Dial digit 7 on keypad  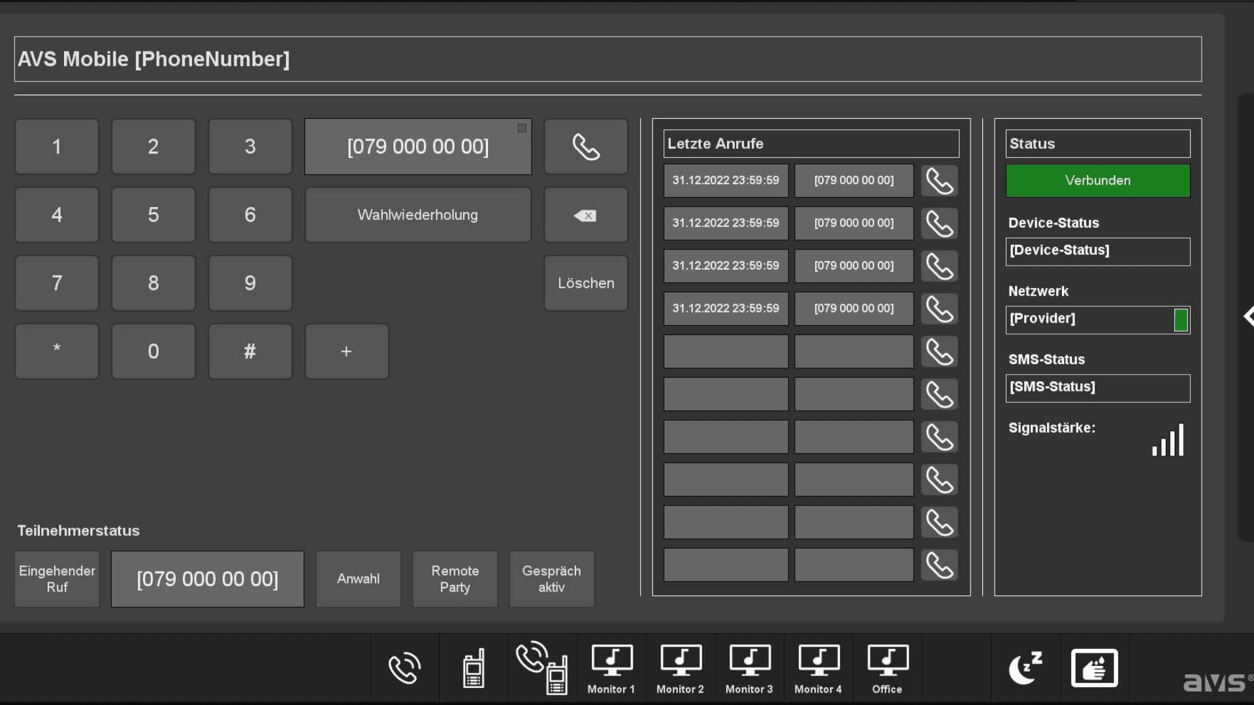coord(57,283)
